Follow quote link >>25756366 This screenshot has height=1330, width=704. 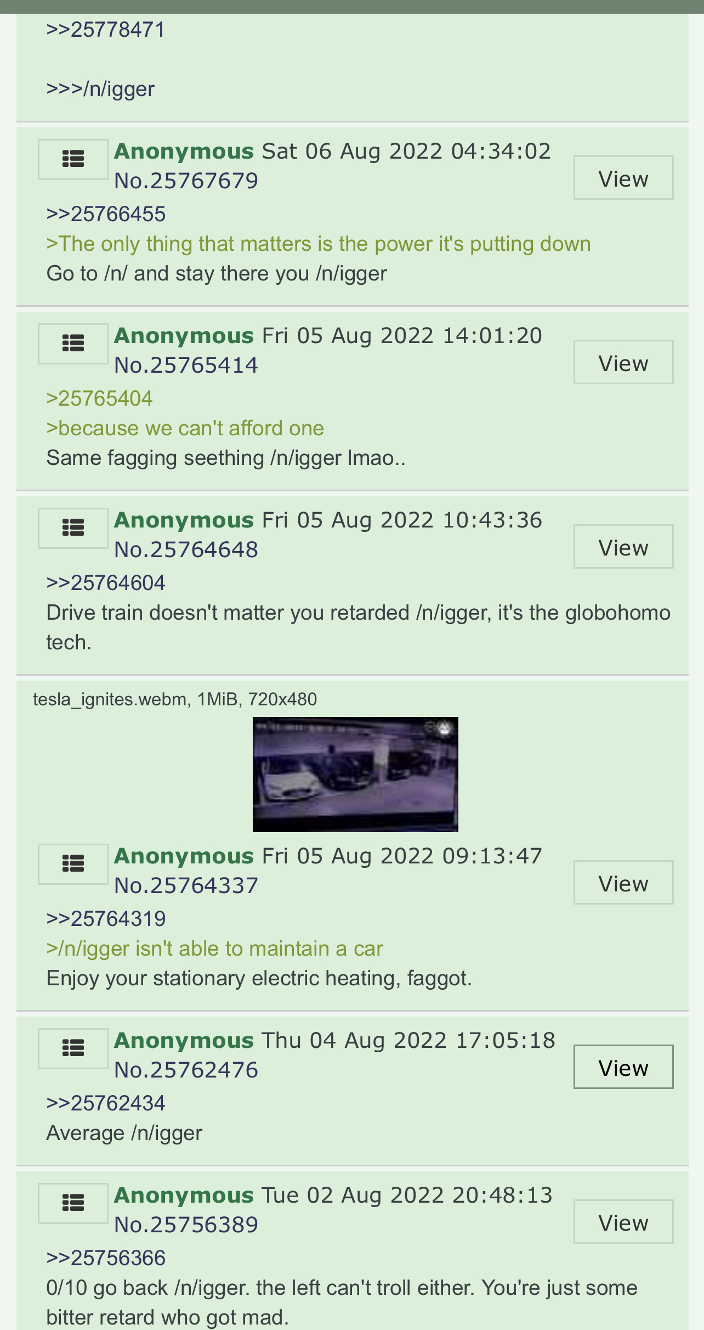pos(106,1258)
